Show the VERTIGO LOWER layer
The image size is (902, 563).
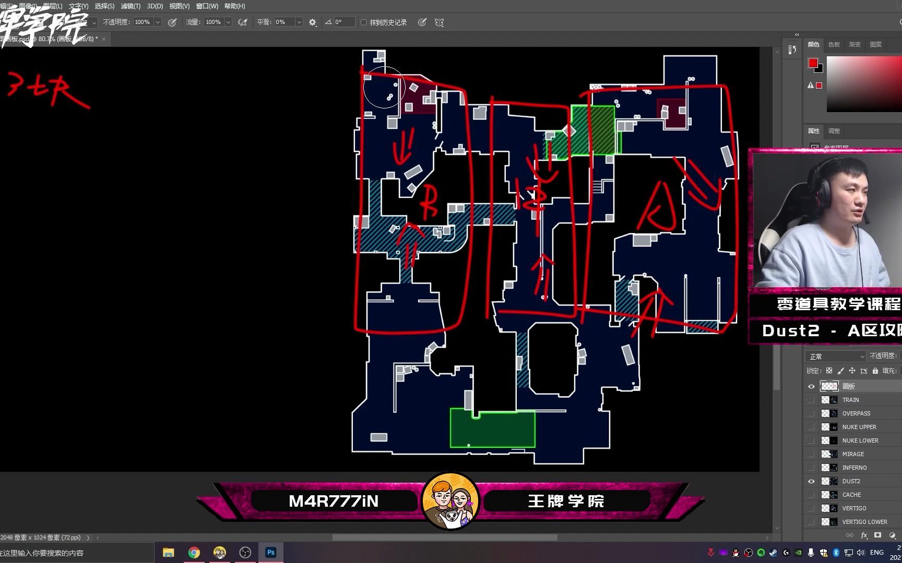pyautogui.click(x=811, y=522)
